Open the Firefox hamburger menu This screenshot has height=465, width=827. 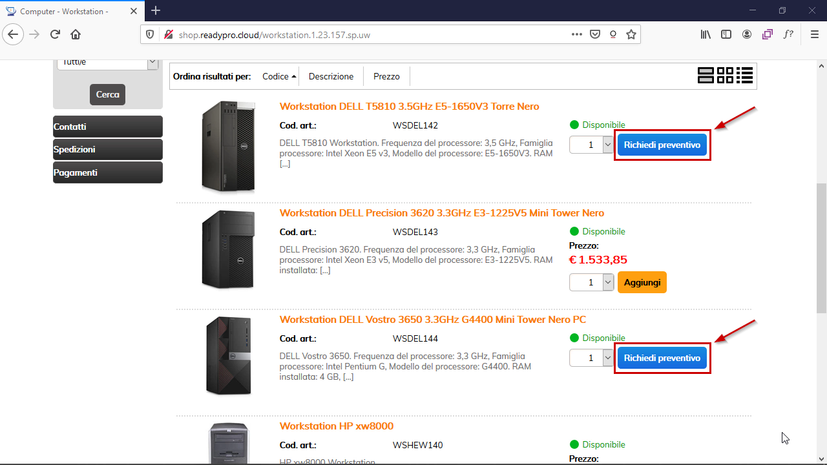tap(814, 34)
